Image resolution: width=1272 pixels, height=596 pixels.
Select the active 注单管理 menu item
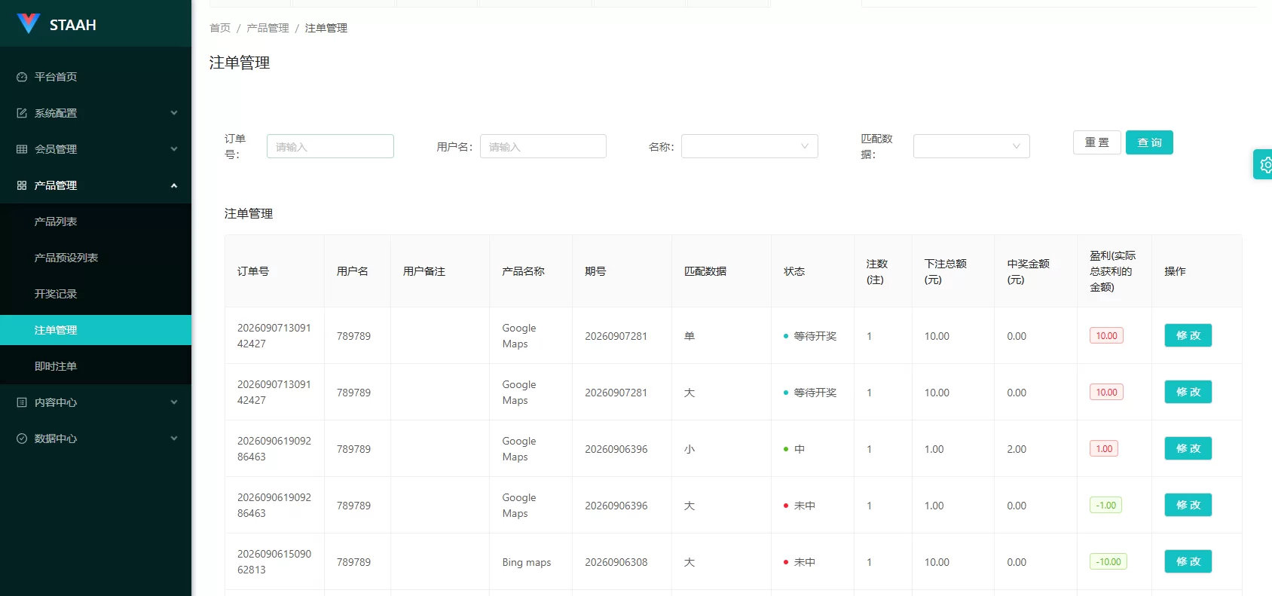click(x=96, y=330)
